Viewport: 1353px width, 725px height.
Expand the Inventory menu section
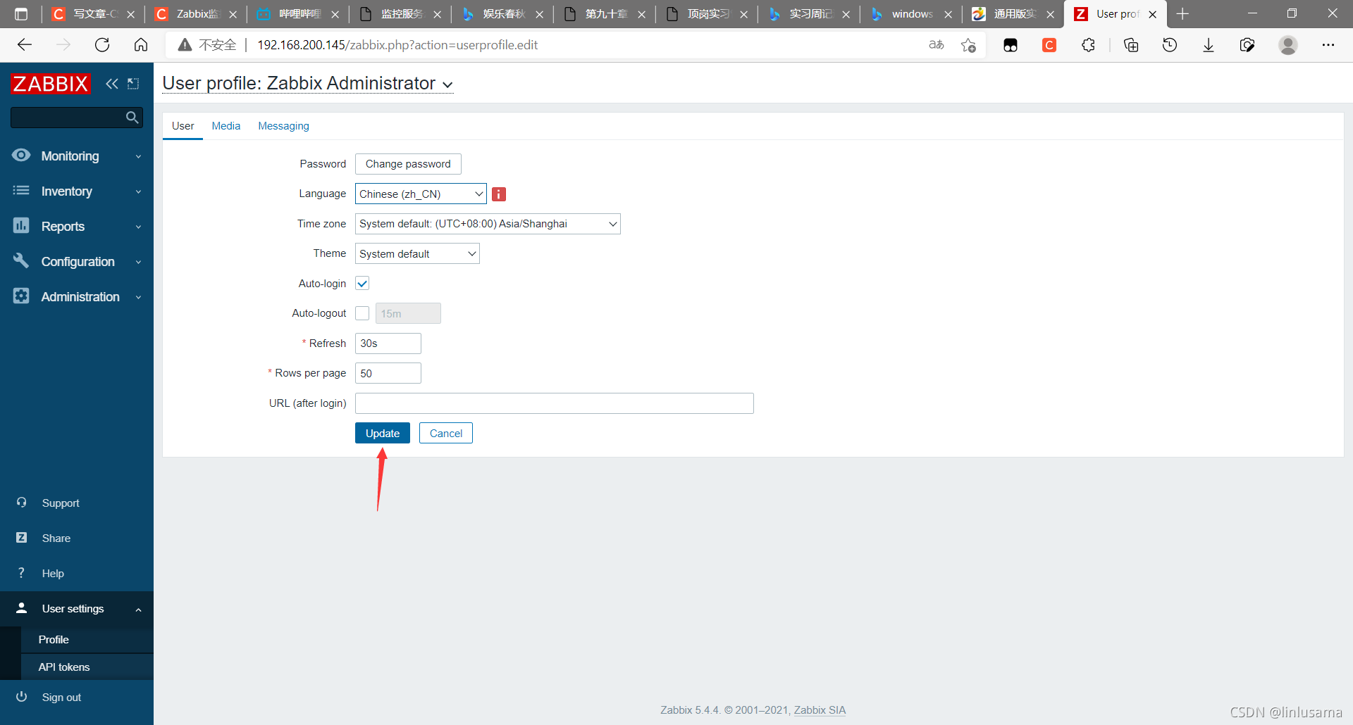click(138, 191)
